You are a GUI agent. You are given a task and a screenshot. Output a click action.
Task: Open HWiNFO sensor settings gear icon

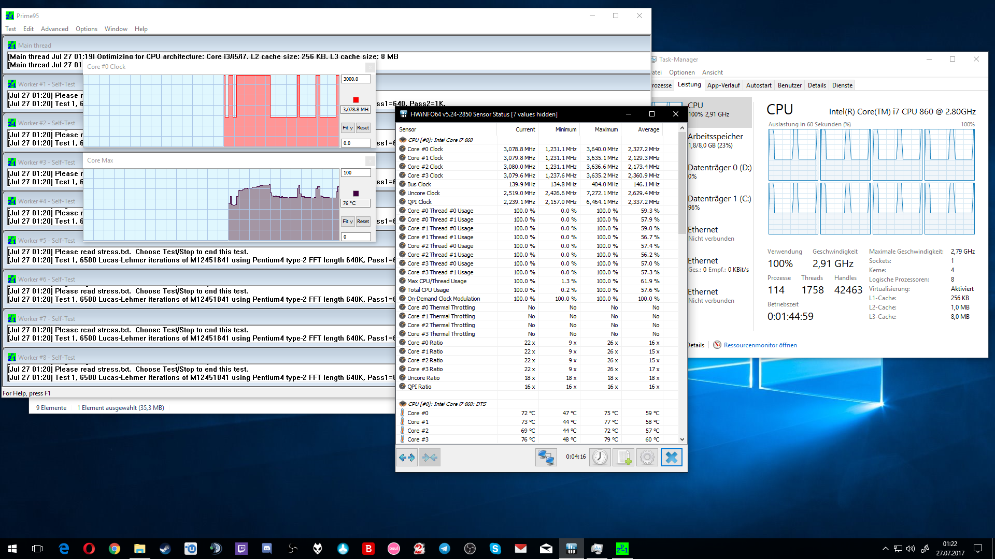coord(647,458)
